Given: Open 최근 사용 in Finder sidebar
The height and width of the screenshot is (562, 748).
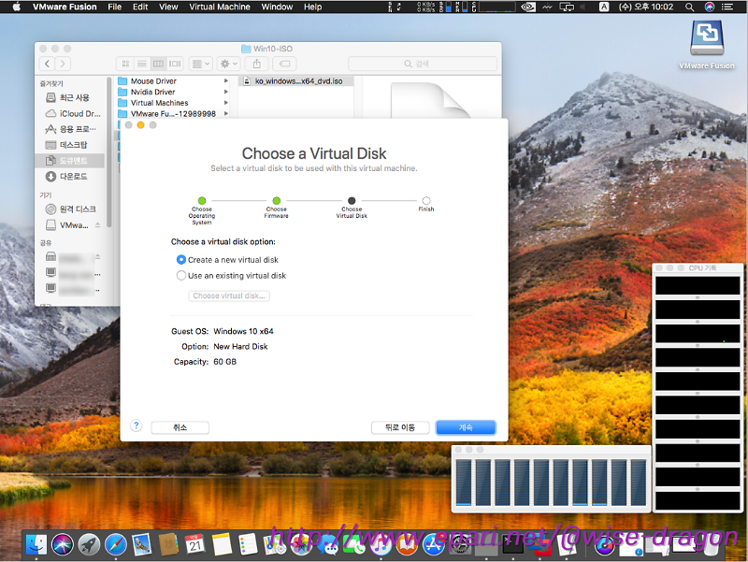Looking at the screenshot, I should [x=69, y=98].
